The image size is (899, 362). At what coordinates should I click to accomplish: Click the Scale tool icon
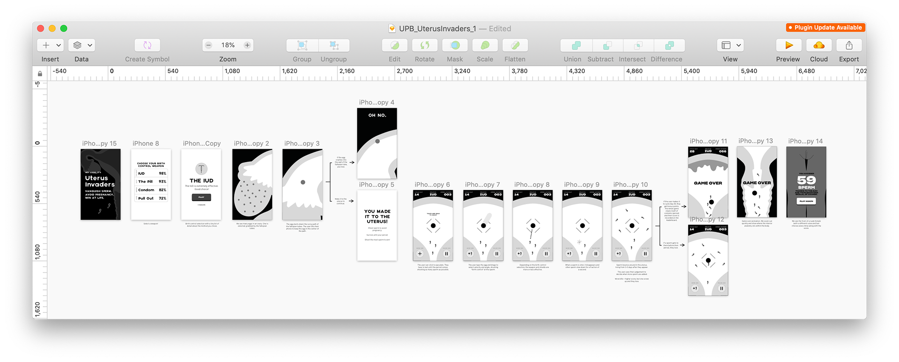point(485,45)
